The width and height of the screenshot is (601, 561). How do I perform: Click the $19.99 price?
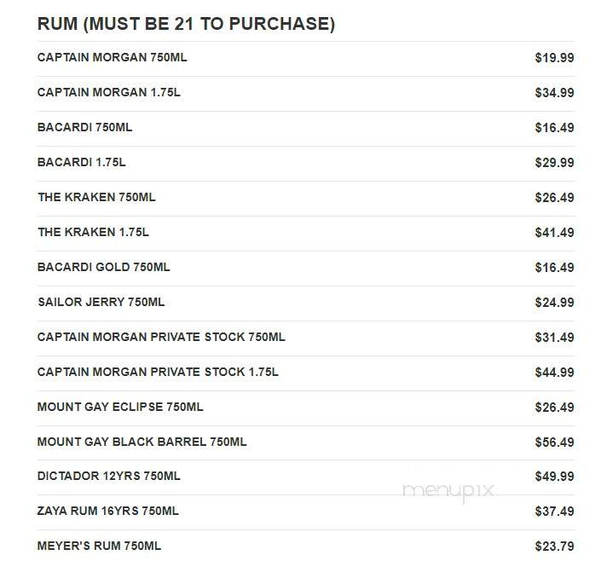click(554, 58)
